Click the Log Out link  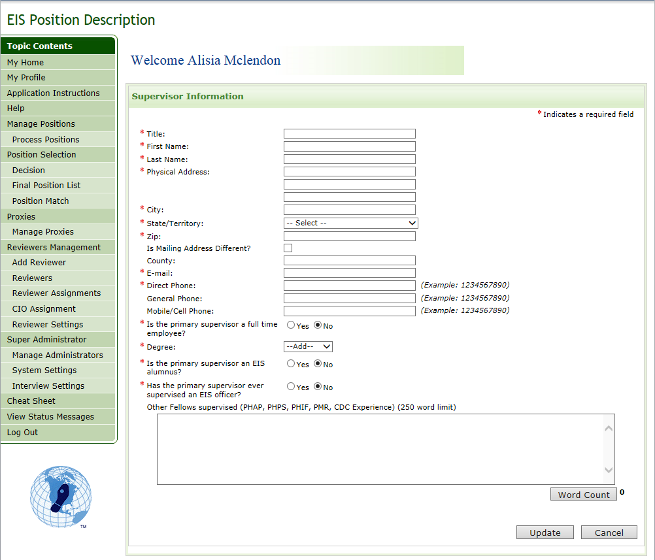pos(22,433)
